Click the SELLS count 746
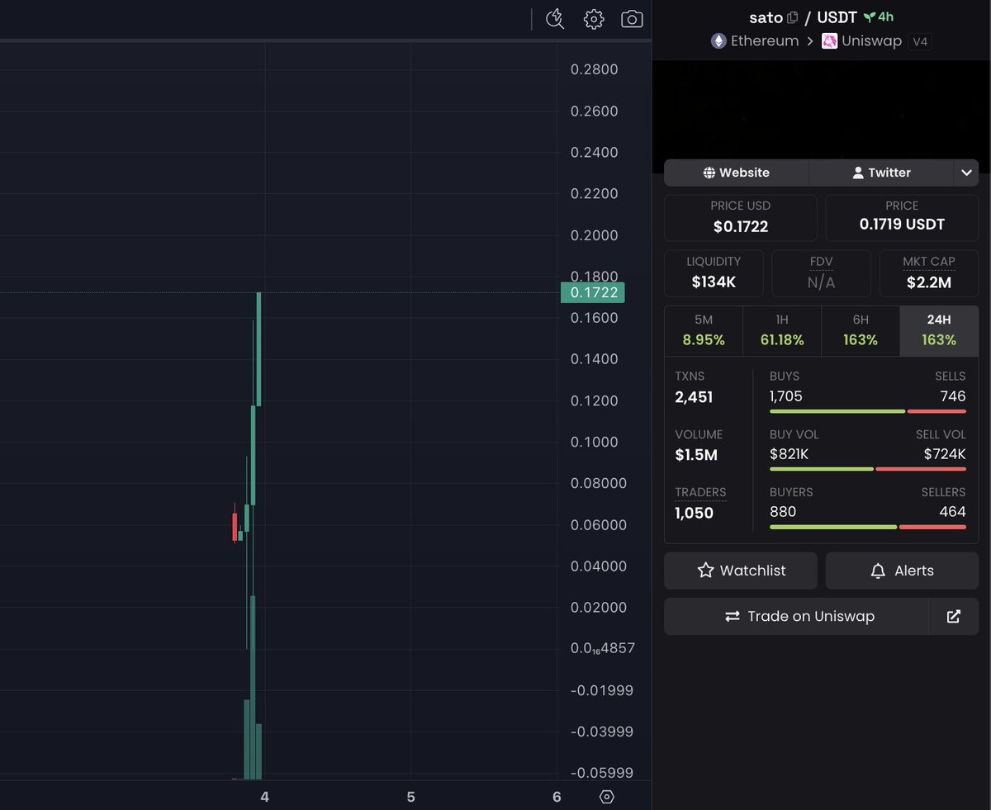This screenshot has height=810, width=991. click(x=953, y=396)
